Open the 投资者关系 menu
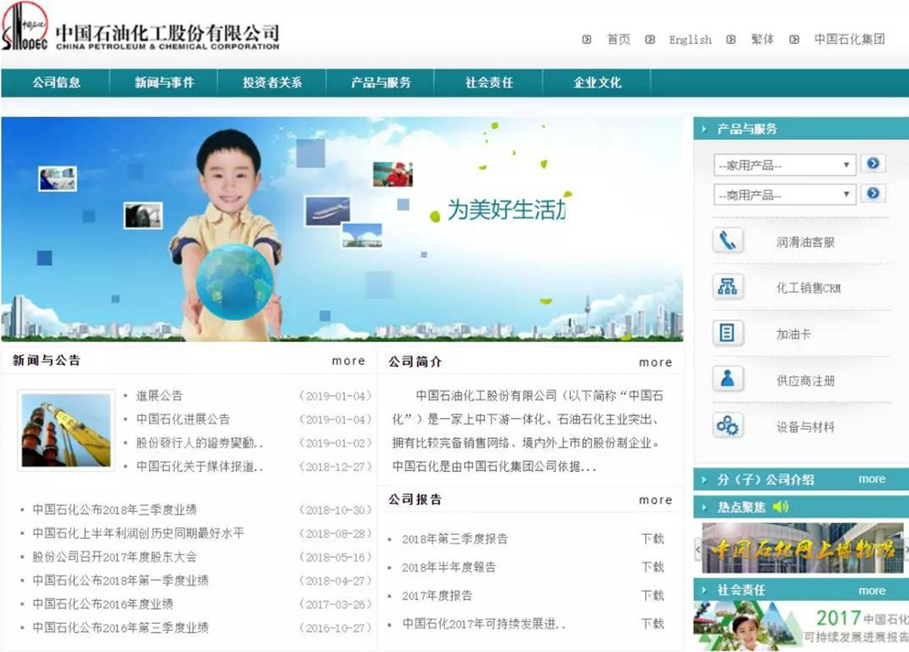This screenshot has height=652, width=909. (x=272, y=82)
